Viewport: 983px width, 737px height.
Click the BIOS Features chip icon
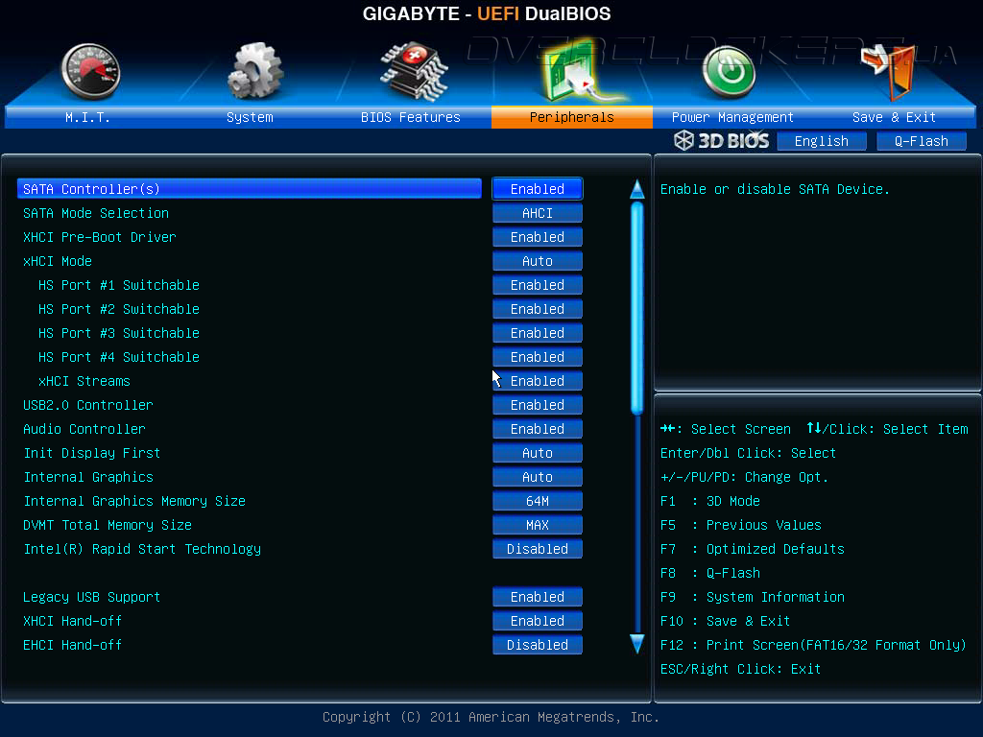click(x=414, y=71)
